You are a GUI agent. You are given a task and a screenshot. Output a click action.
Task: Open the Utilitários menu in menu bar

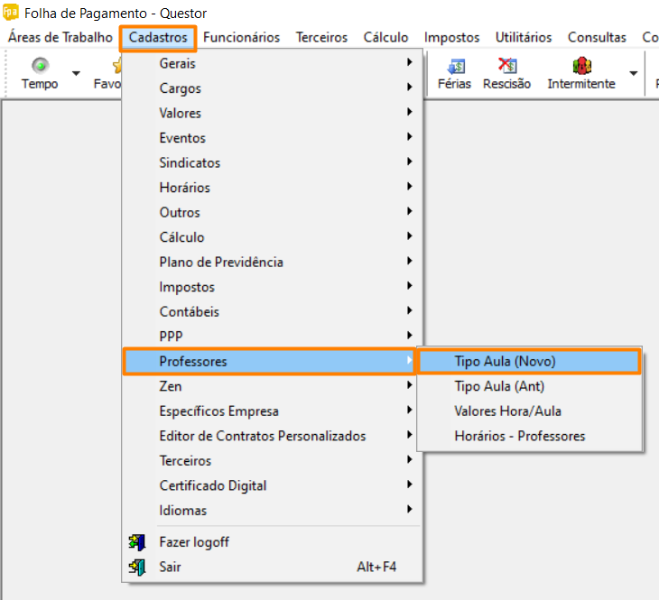click(523, 37)
